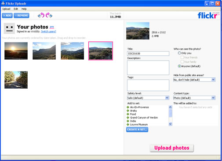Toggle the Your friends checkbox
The image size is (222, 161).
click(182, 57)
